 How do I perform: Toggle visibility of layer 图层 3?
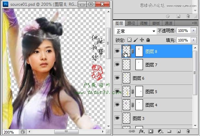click(x=117, y=118)
